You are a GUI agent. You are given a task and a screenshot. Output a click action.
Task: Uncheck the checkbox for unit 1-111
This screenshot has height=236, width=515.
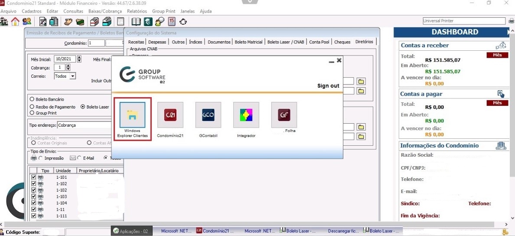(33, 216)
